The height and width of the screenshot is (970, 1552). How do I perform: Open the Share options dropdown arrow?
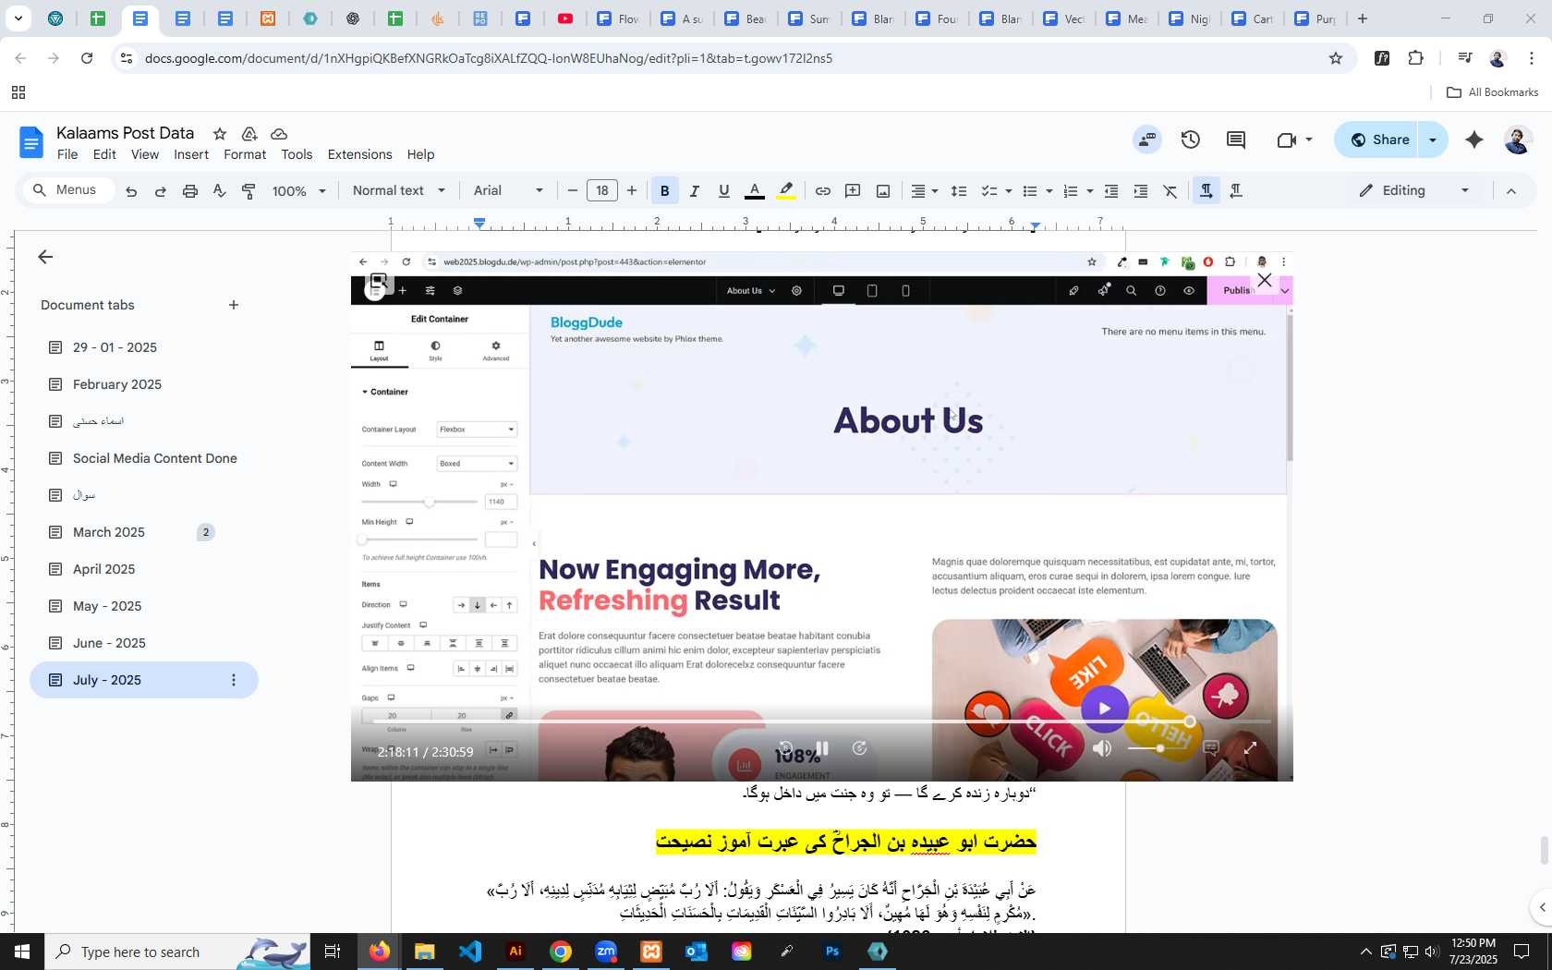tap(1433, 139)
